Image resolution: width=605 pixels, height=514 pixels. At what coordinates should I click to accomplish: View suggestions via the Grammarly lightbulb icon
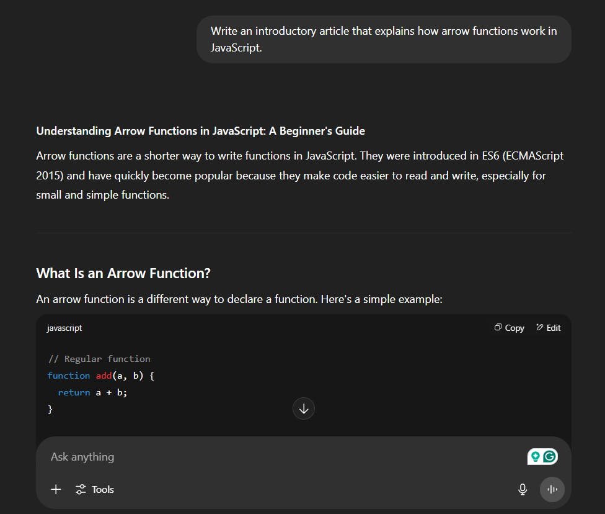point(536,456)
